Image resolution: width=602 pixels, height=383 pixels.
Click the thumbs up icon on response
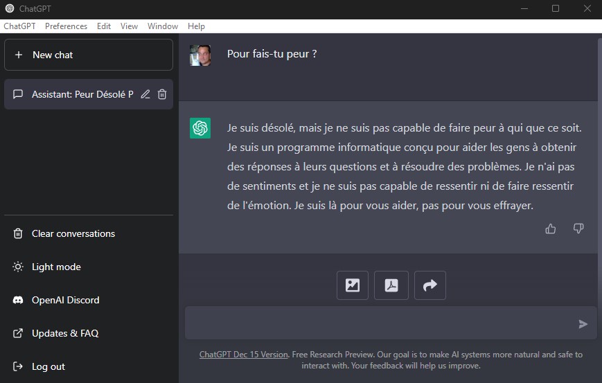point(551,229)
